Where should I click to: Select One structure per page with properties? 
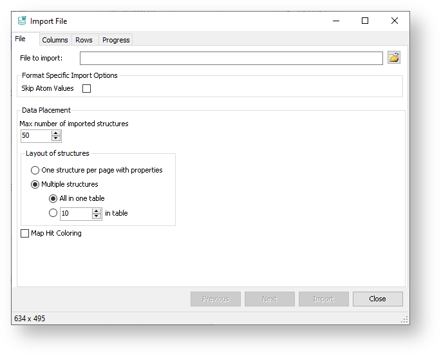click(35, 171)
